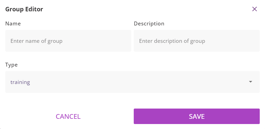Select the currently chosen 'training' value text
Viewport: 265px width, 129px height.
pyautogui.click(x=20, y=82)
